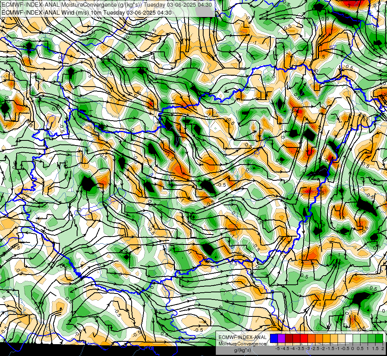Click the MoistureConvergence title line at top

pyautogui.click(x=107, y=5)
